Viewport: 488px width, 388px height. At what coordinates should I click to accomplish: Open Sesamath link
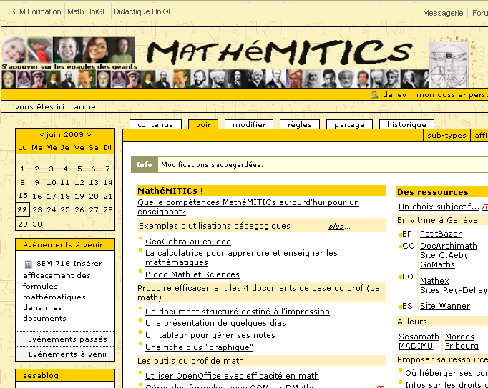click(x=419, y=337)
